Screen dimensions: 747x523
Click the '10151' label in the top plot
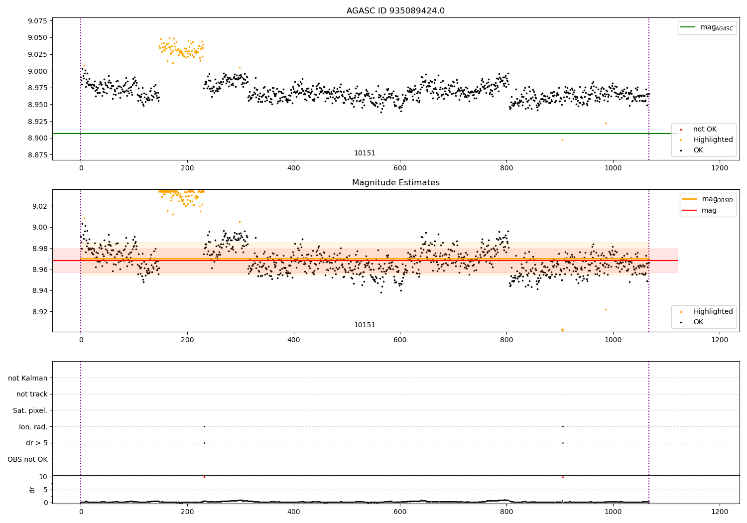pos(365,153)
